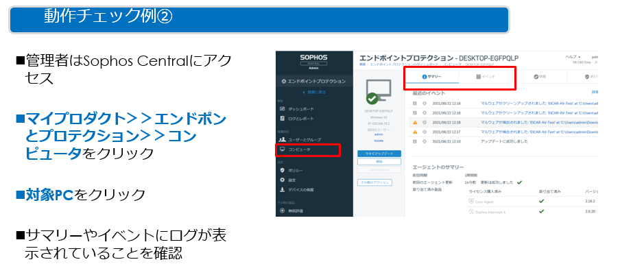
Task: Click the warning icon on 12:17 event
Action: pos(415,132)
